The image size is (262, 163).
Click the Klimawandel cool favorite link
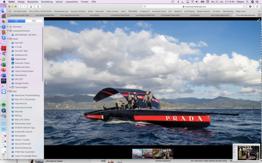coord(61,11)
